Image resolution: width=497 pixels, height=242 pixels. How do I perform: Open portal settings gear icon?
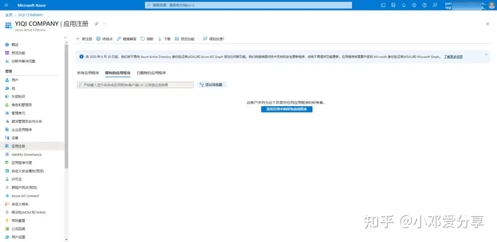click(414, 5)
